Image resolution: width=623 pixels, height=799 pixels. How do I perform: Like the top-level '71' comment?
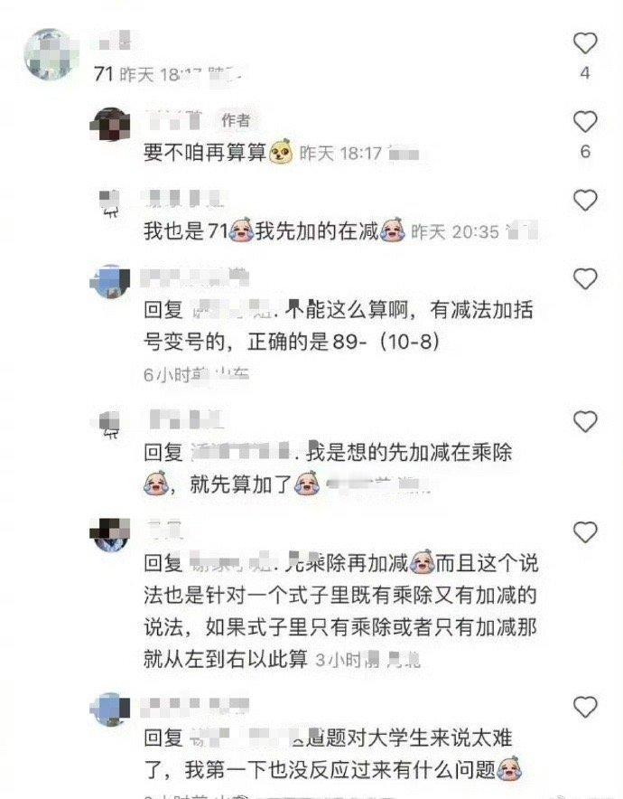pyautogui.click(x=585, y=43)
